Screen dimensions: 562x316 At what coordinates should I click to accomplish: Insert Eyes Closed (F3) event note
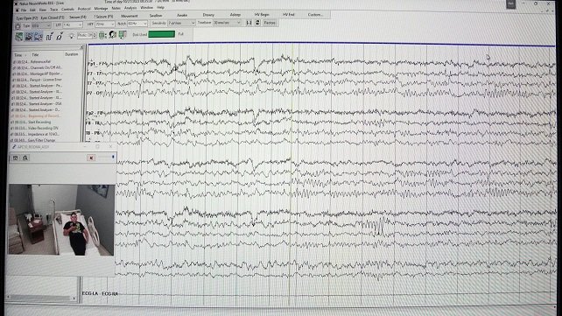point(53,18)
